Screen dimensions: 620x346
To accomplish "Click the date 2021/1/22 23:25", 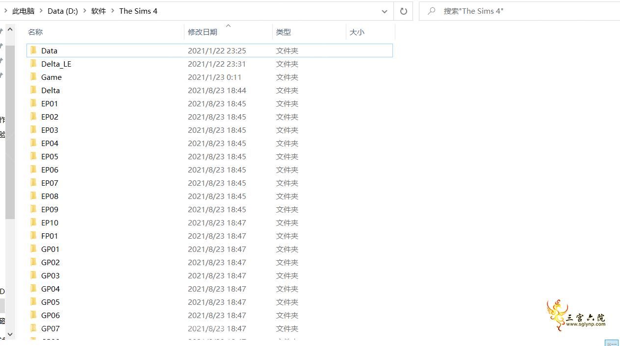I will point(217,50).
